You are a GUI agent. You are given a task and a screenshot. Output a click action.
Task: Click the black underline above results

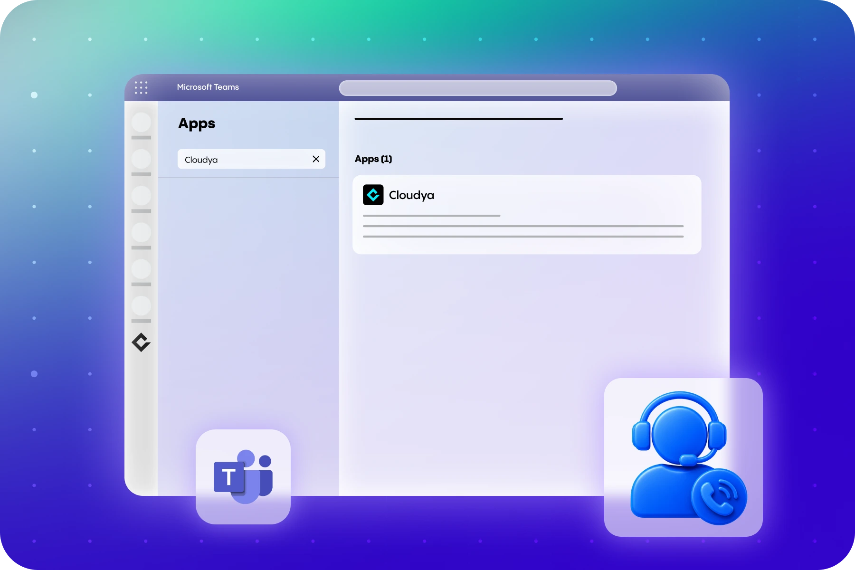459,119
